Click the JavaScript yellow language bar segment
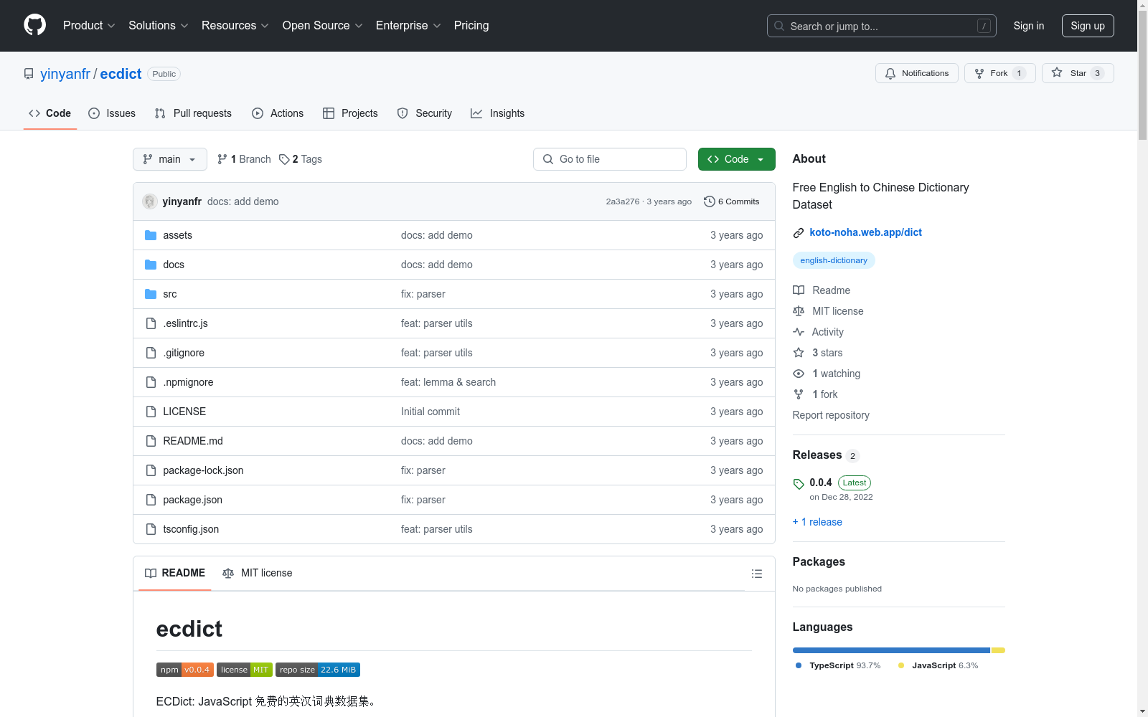The height and width of the screenshot is (717, 1148). click(998, 650)
